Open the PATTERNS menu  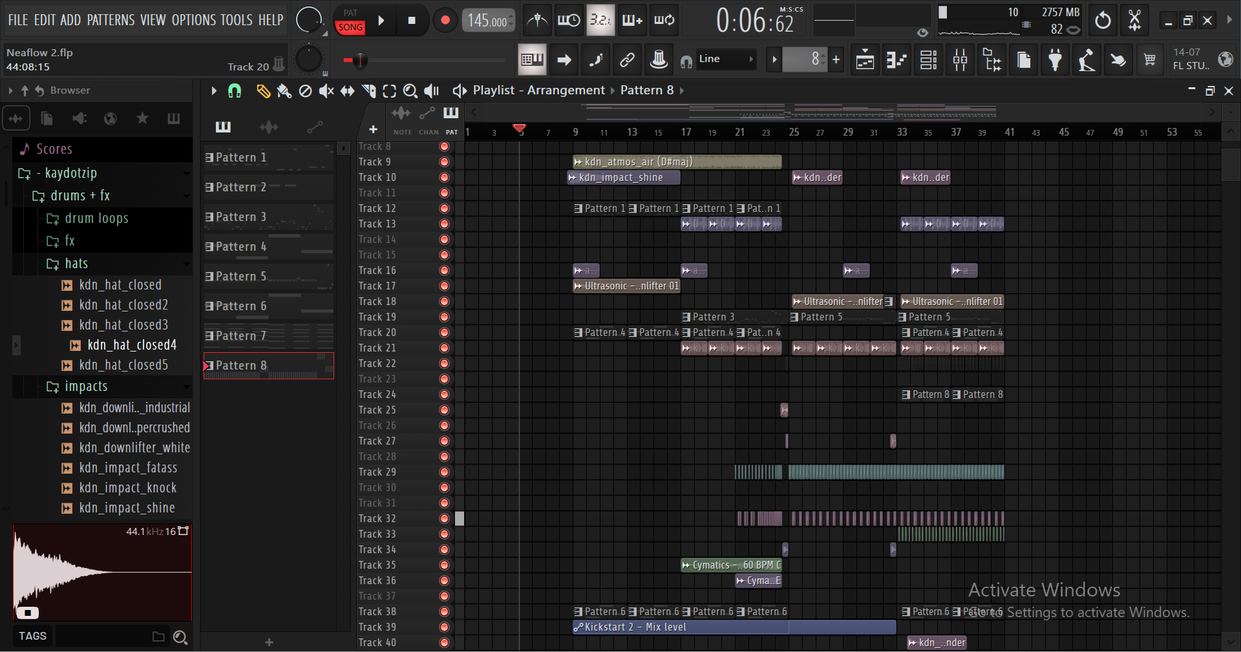(x=111, y=20)
